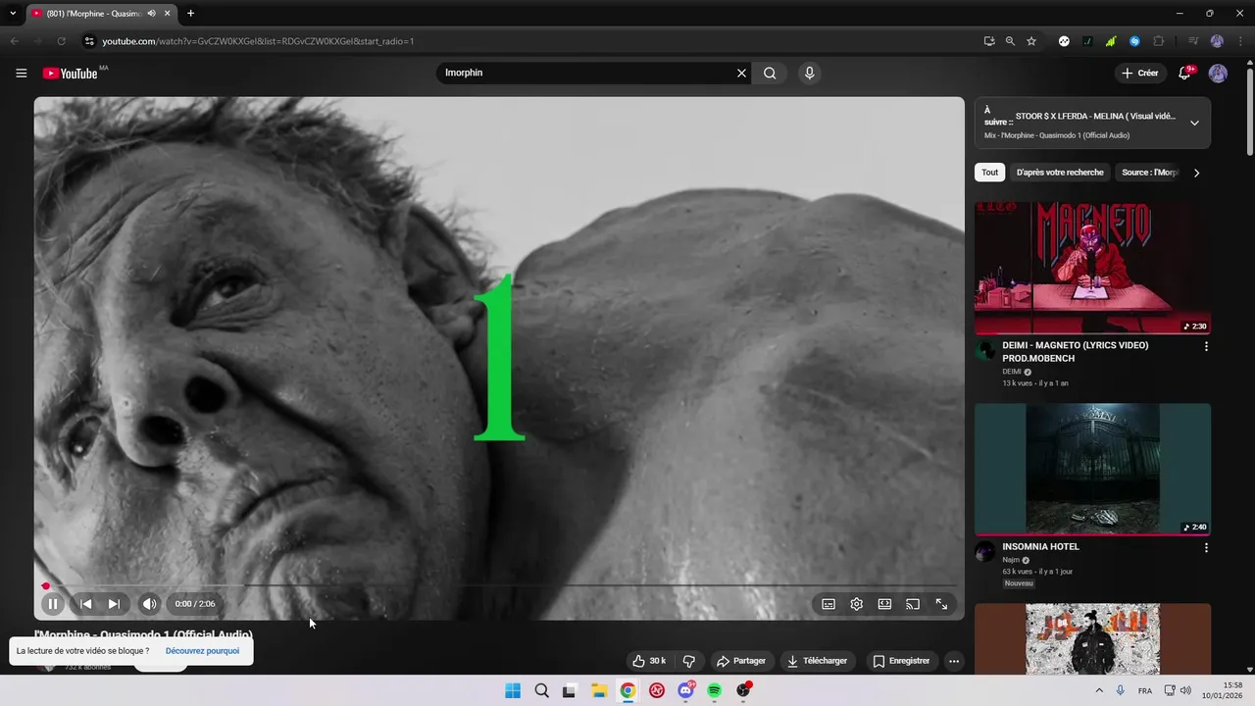Like the video with 30 k likes
This screenshot has height=706, width=1255.
click(649, 661)
